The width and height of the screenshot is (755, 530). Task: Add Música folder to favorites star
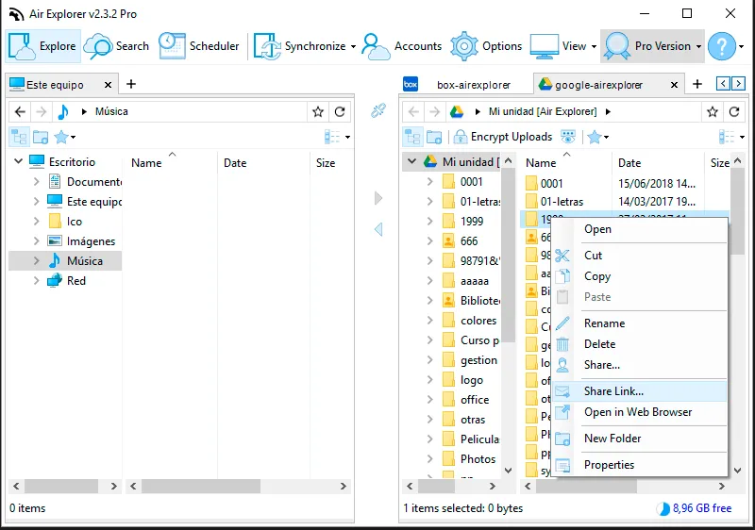[x=318, y=111]
